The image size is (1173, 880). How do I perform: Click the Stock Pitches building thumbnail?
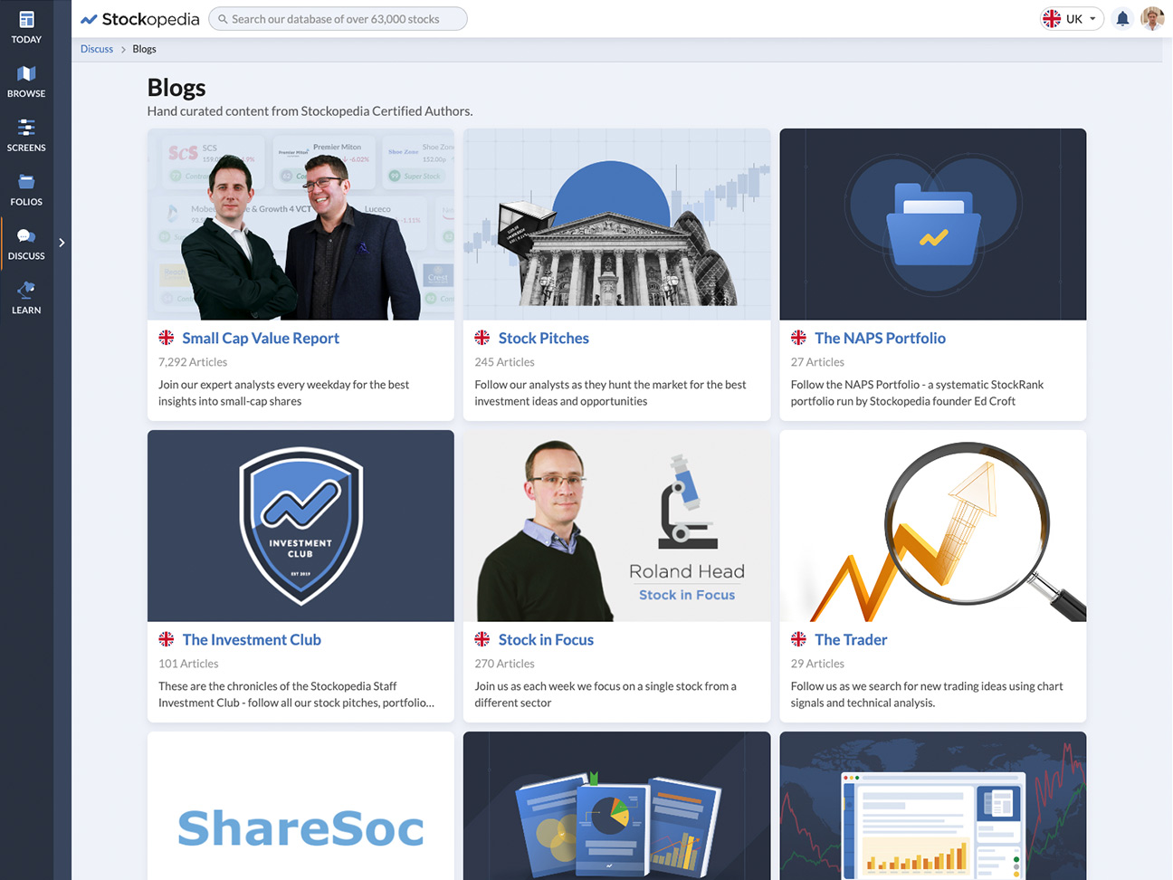[616, 225]
